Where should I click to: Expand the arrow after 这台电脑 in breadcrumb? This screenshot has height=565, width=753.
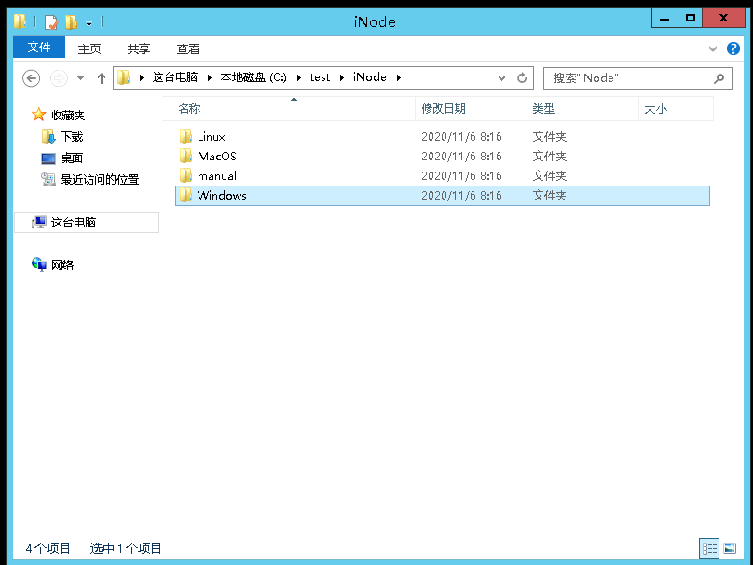210,77
